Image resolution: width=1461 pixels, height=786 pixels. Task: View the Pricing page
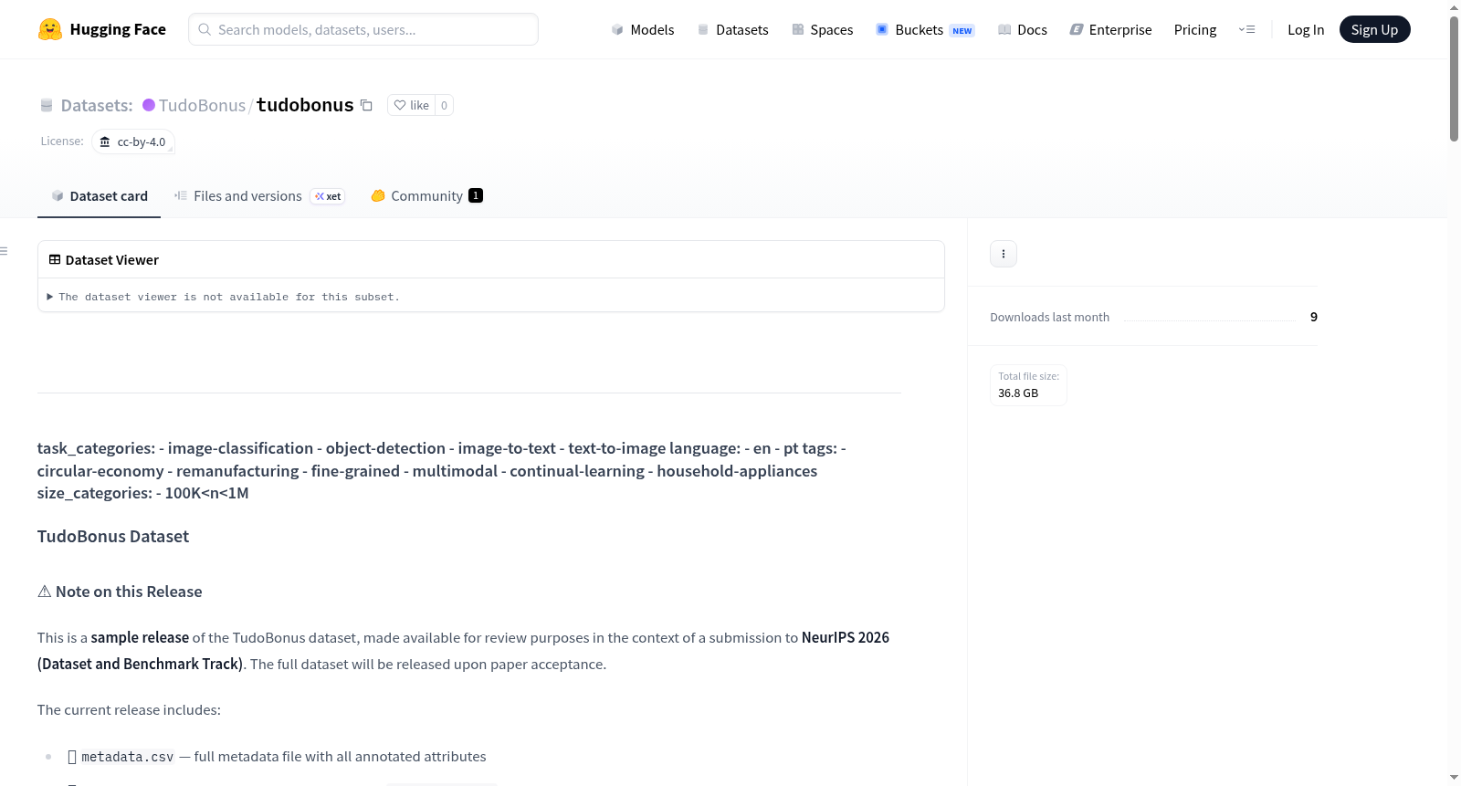(x=1195, y=29)
